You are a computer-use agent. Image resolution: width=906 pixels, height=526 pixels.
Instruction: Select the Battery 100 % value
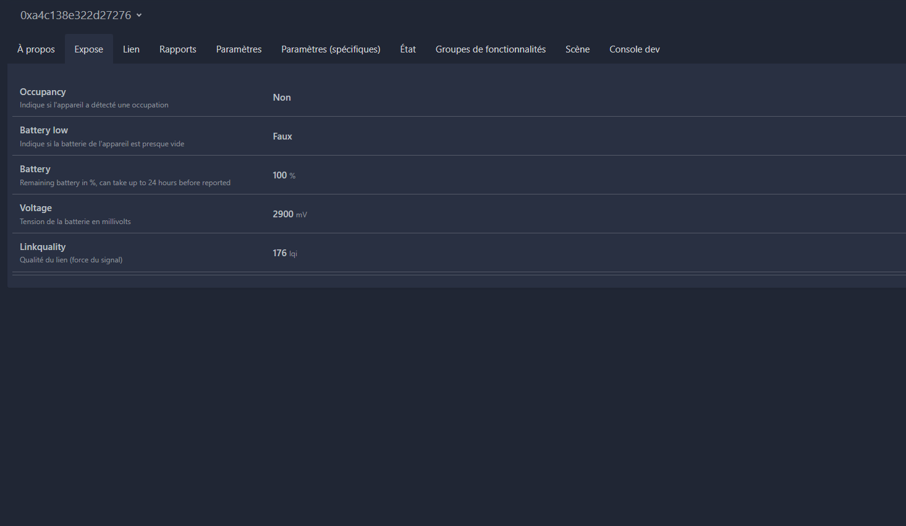(284, 175)
